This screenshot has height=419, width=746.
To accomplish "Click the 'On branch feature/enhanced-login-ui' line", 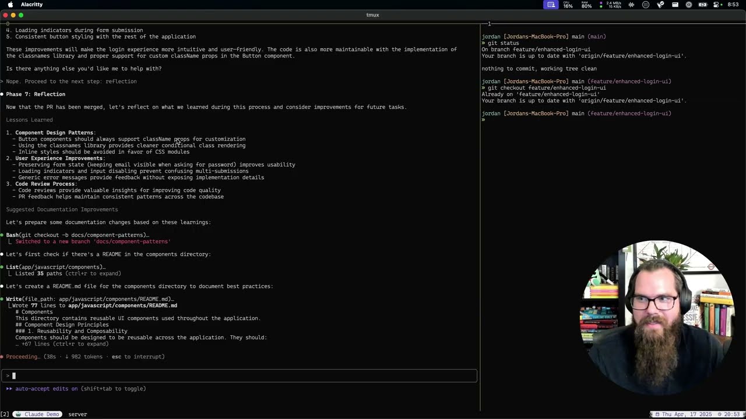I will click(x=536, y=49).
